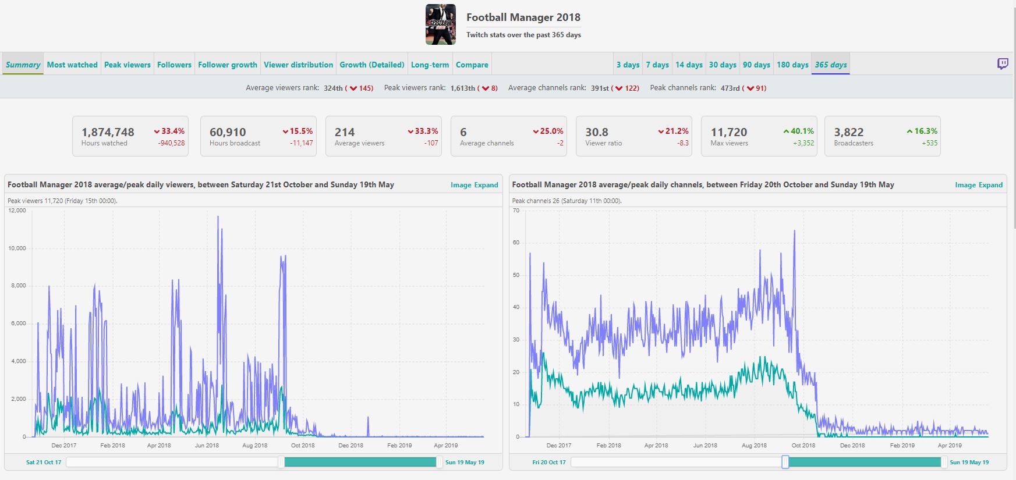
Task: Click the channels chart left range slider handle
Action: tap(785, 462)
